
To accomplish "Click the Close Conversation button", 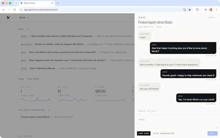I will pos(164,133).
